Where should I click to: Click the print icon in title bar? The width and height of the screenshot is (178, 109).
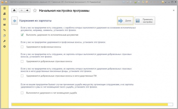(x=127, y=2)
